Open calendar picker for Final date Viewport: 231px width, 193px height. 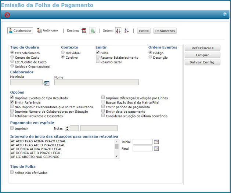point(156,149)
